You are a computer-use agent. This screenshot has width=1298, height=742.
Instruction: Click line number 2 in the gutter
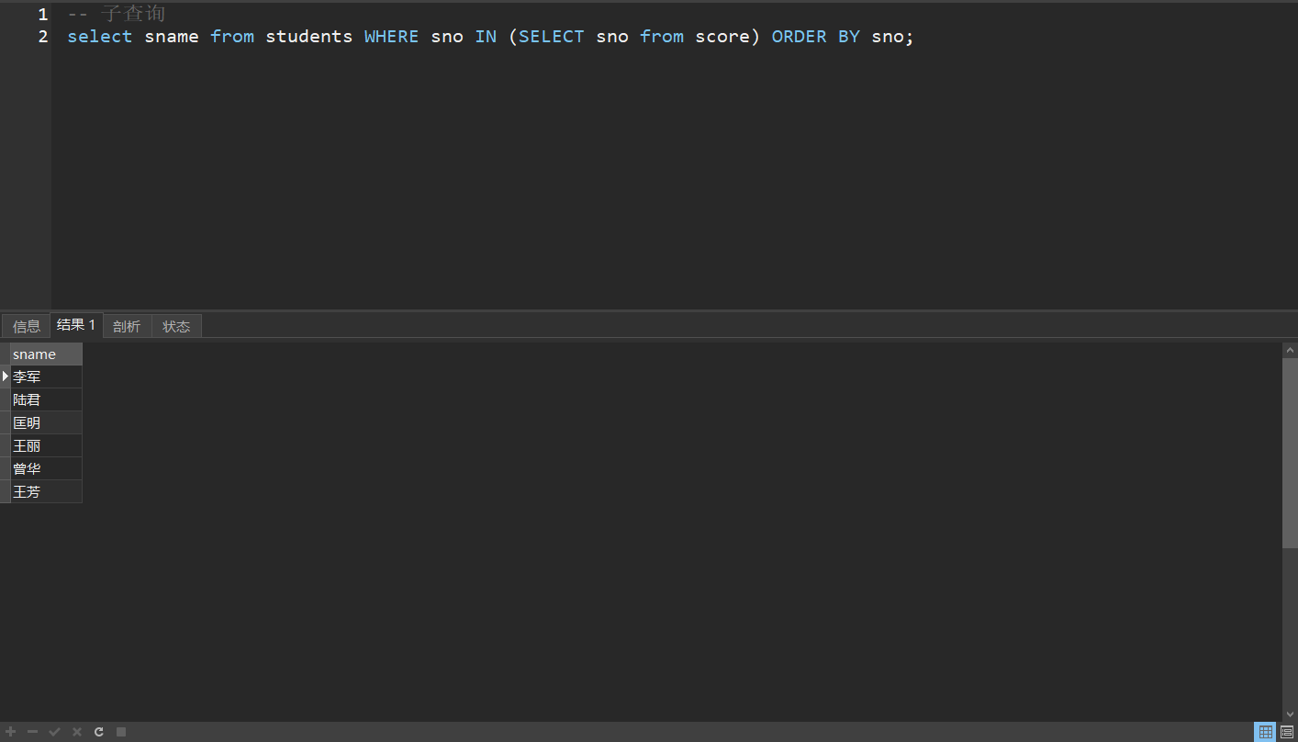(x=43, y=37)
